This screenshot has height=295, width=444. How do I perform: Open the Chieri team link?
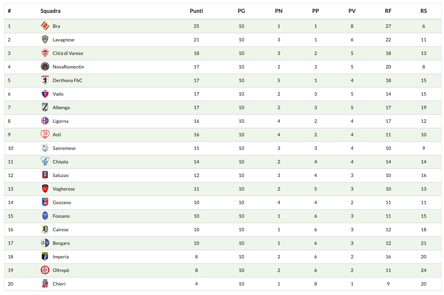59,284
